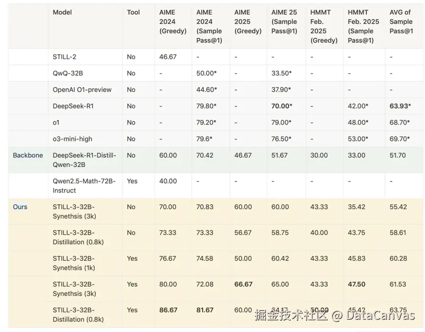The image size is (425, 332).
Task: Click "Yes" tool cell in Qwen2.5-Math-72B-Instruct row
Action: pyautogui.click(x=132, y=181)
